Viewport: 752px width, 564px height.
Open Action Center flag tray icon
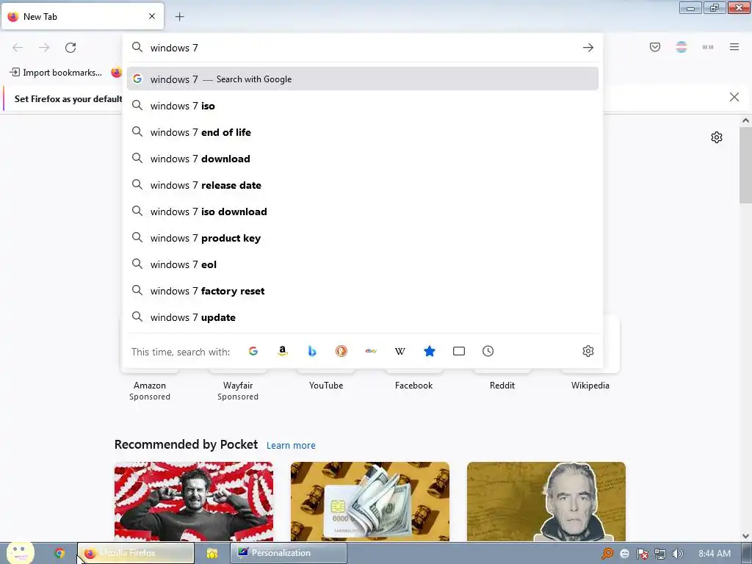(642, 554)
